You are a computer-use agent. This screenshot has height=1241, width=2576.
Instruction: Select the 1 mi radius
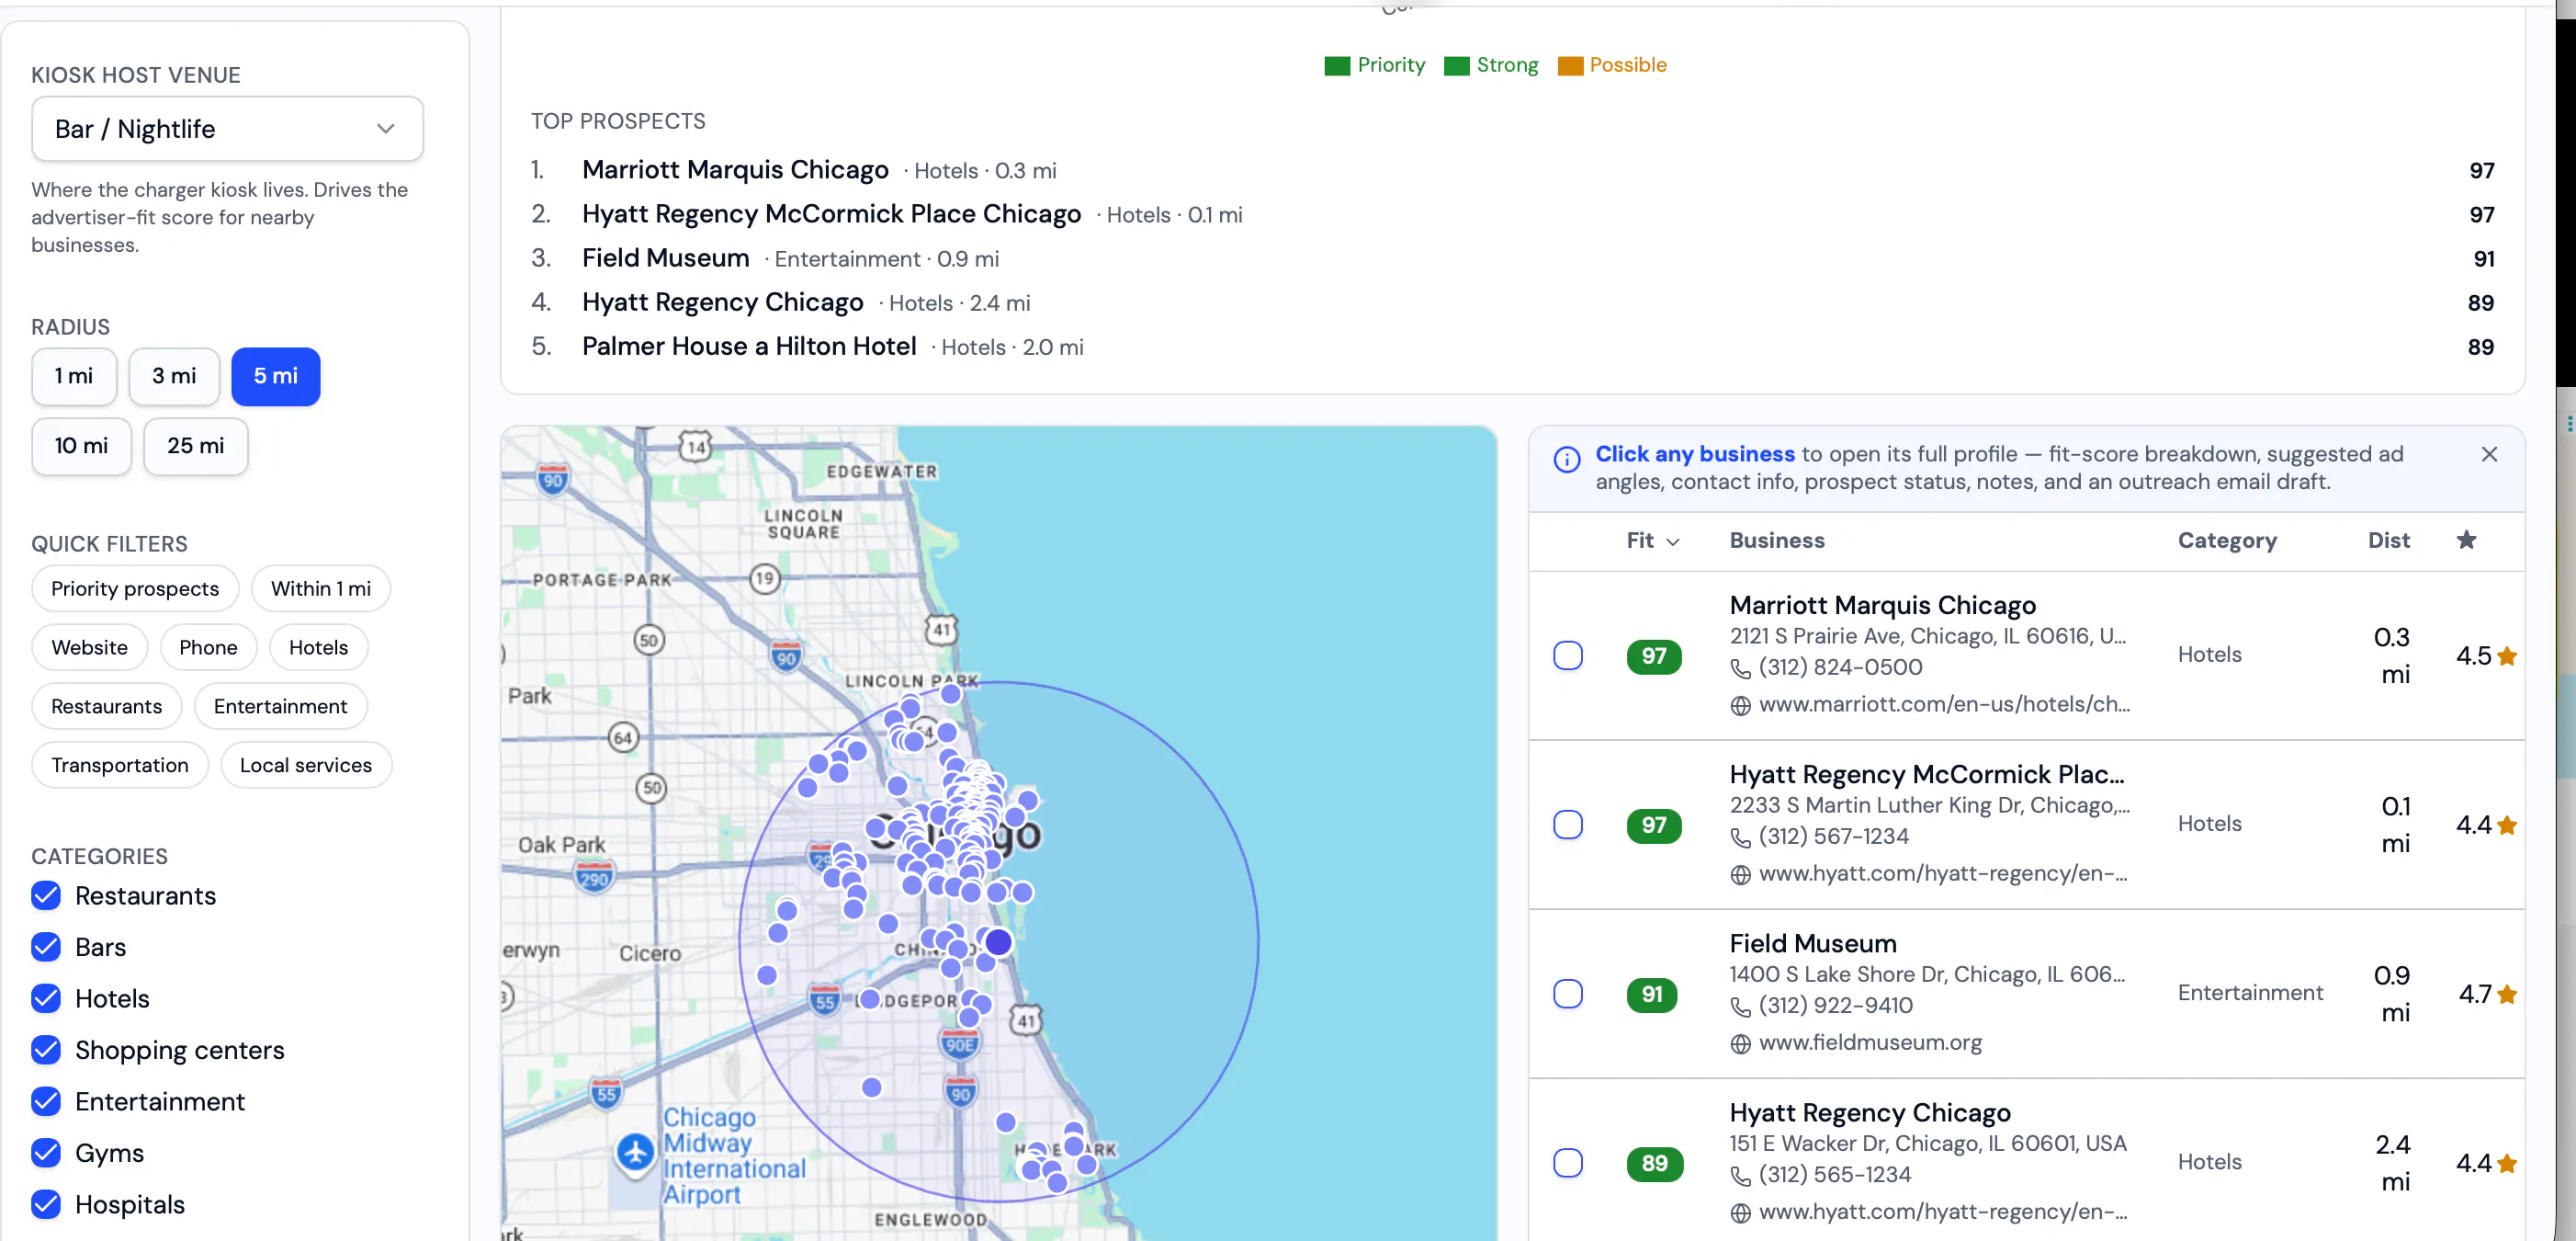click(74, 376)
